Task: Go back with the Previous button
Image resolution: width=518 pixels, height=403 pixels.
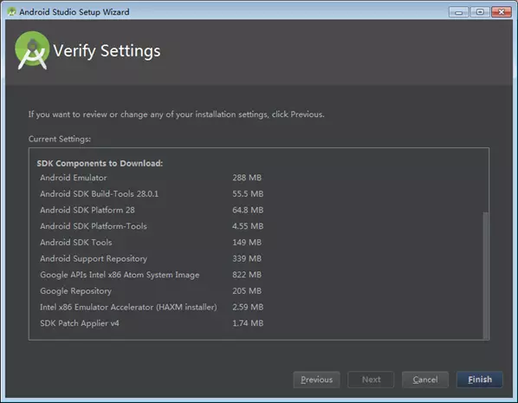Action: 316,380
